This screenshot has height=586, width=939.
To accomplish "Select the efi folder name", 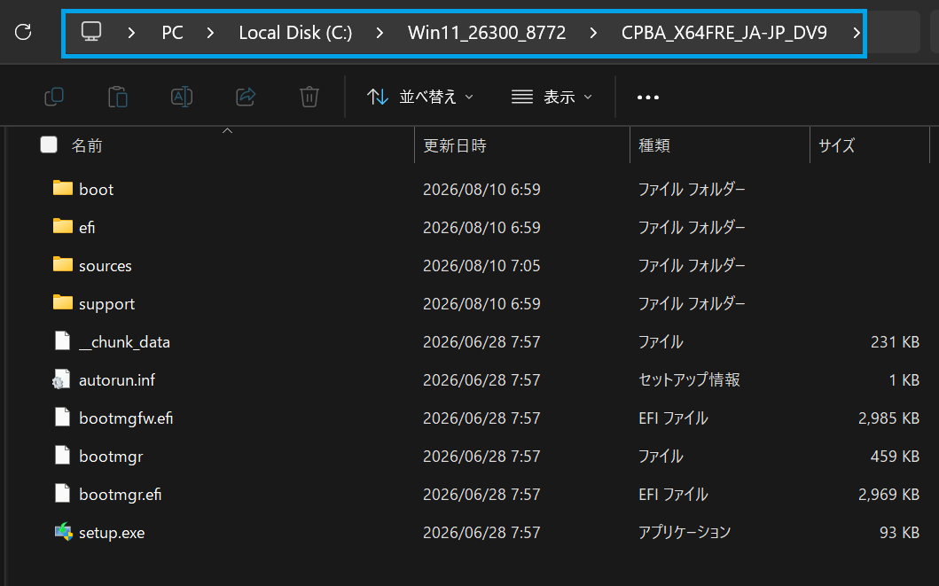I will click(x=87, y=228).
